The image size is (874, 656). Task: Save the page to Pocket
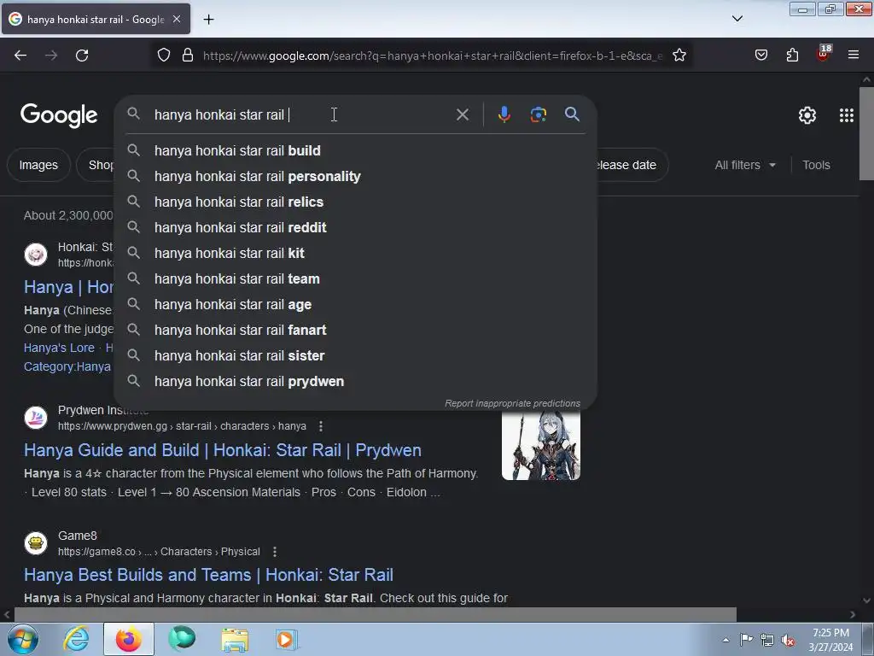click(760, 55)
